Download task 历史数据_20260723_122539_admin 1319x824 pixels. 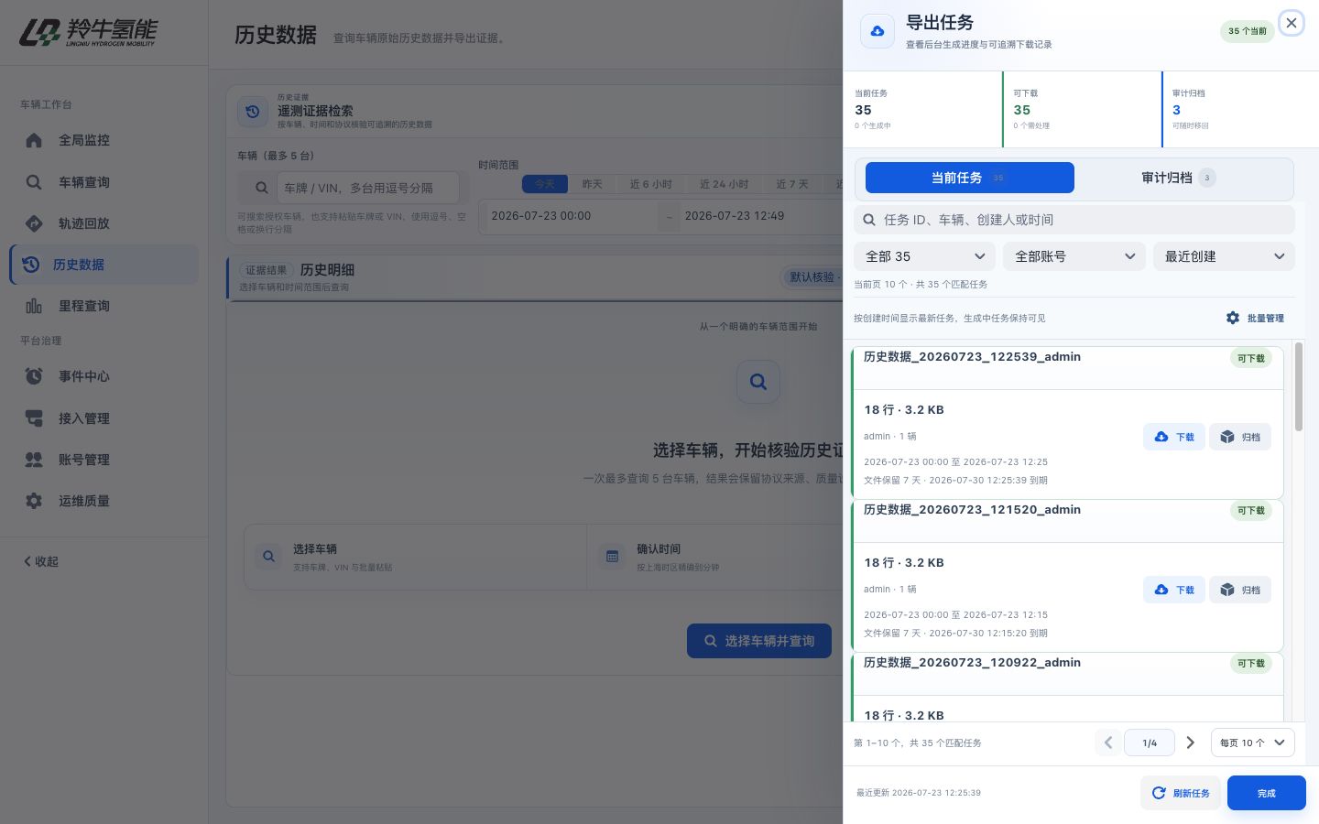pos(1174,437)
